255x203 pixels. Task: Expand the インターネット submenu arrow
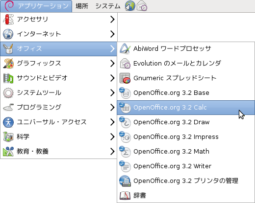[112, 34]
